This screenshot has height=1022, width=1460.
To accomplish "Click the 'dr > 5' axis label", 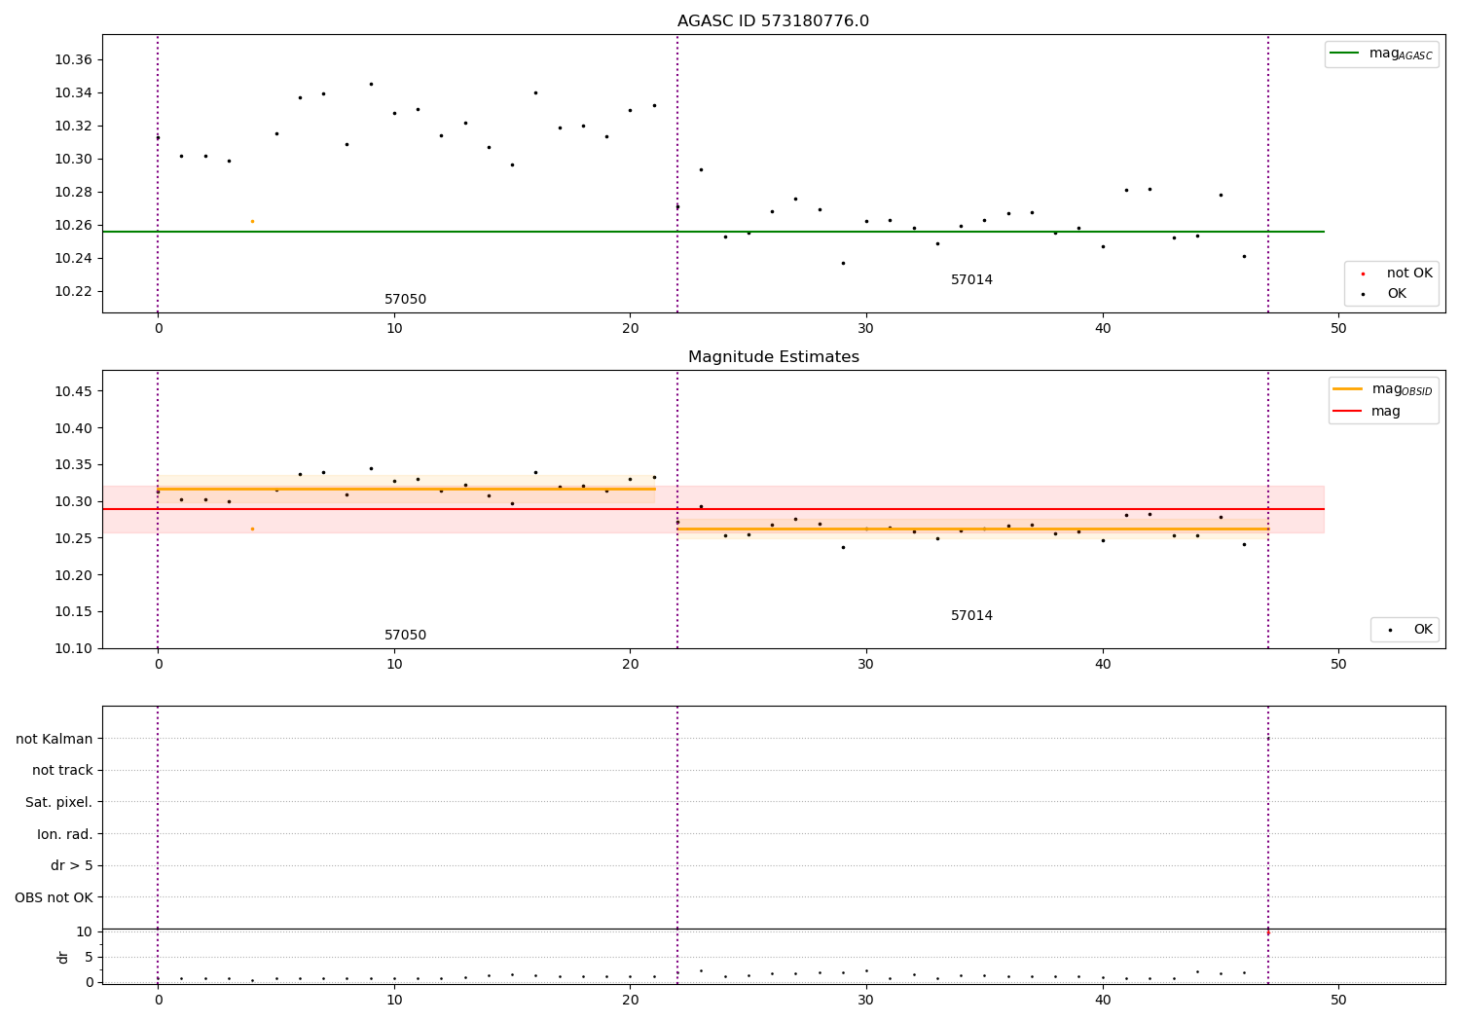I will coord(72,865).
